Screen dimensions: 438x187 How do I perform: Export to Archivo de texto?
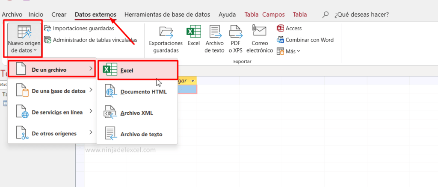(215, 39)
